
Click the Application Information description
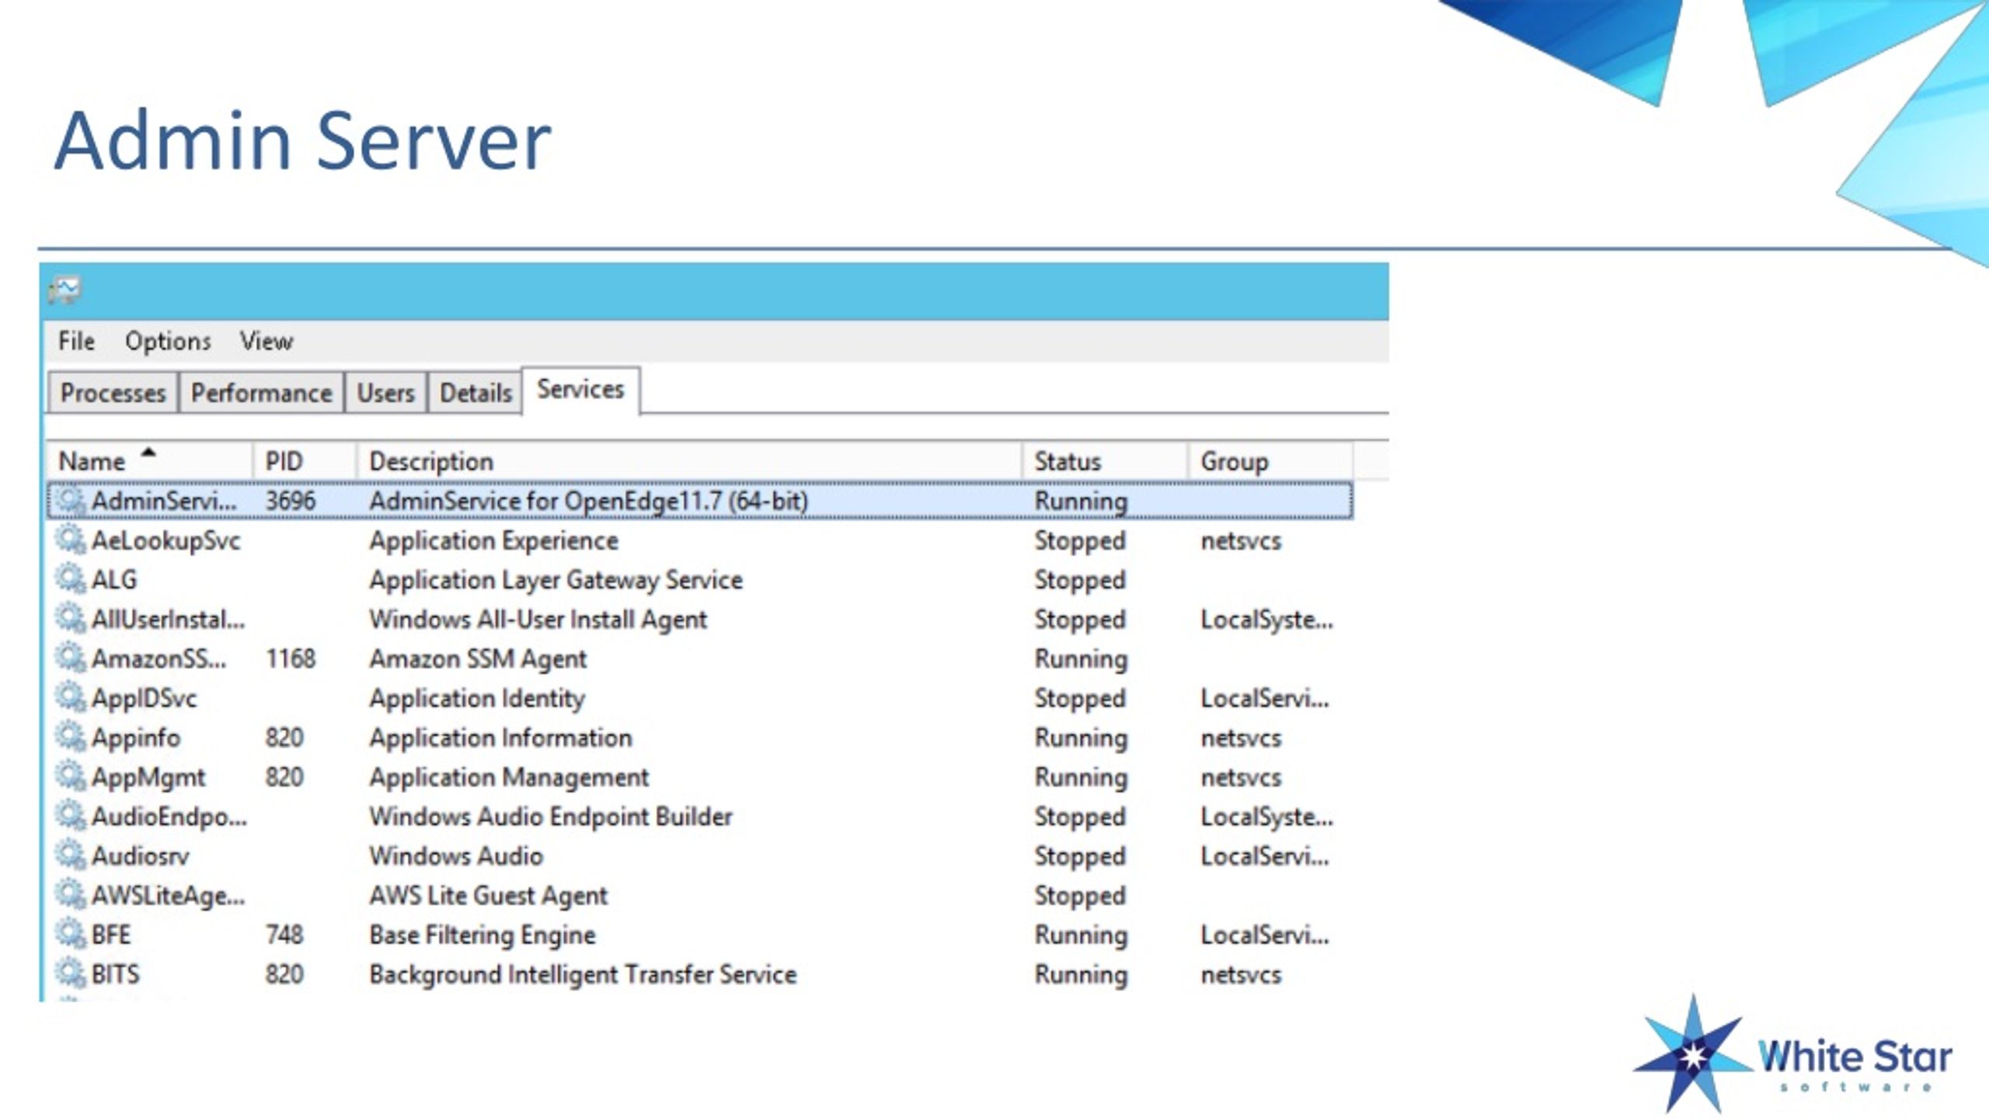click(x=501, y=738)
